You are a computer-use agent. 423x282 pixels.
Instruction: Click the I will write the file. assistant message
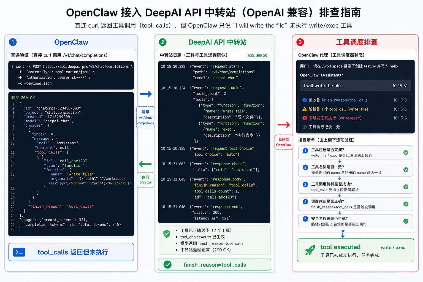(356, 86)
